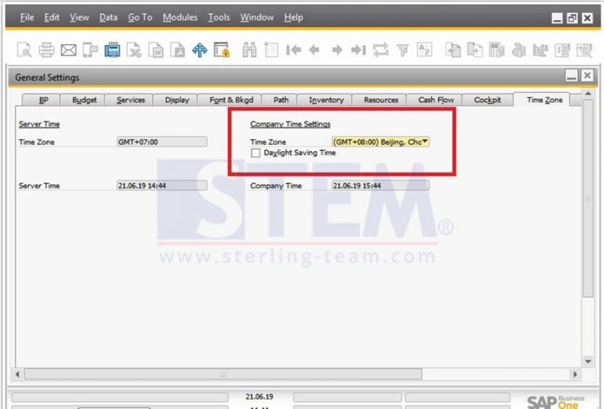Screen dimensions: 604x409
Task: Select the Font & Bkgd tab
Action: (231, 100)
